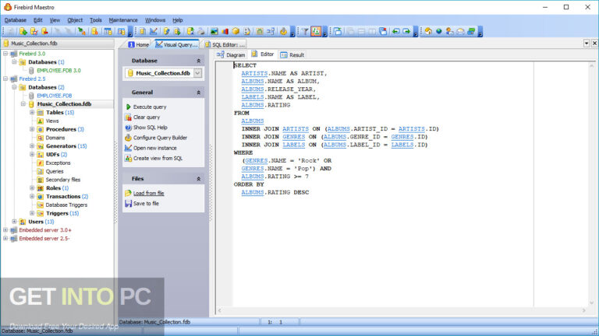
Task: Click Create view from SQL
Action: (158, 159)
